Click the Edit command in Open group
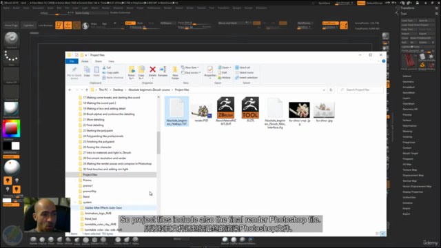This screenshot has width=441, height=248. pyautogui.click(x=223, y=72)
